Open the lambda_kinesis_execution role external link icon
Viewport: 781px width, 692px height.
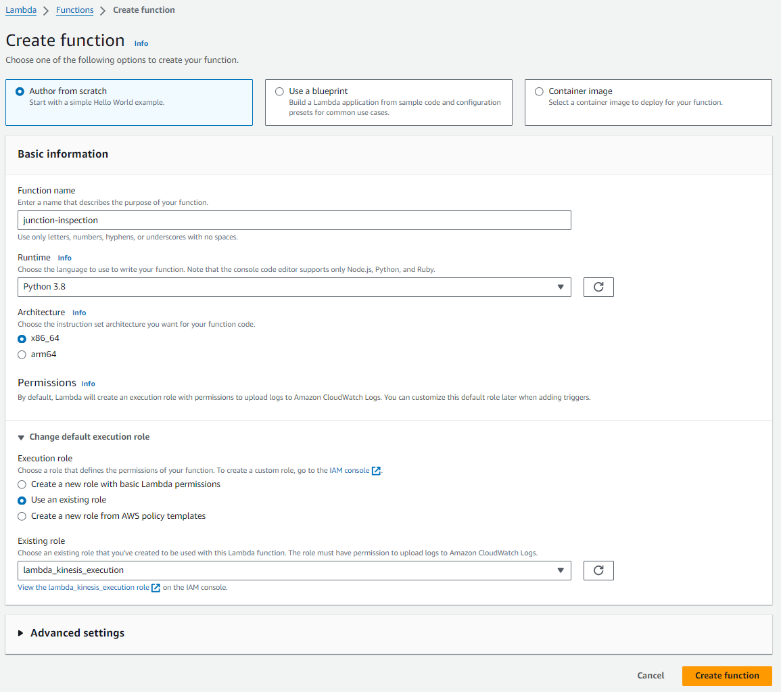pos(156,586)
